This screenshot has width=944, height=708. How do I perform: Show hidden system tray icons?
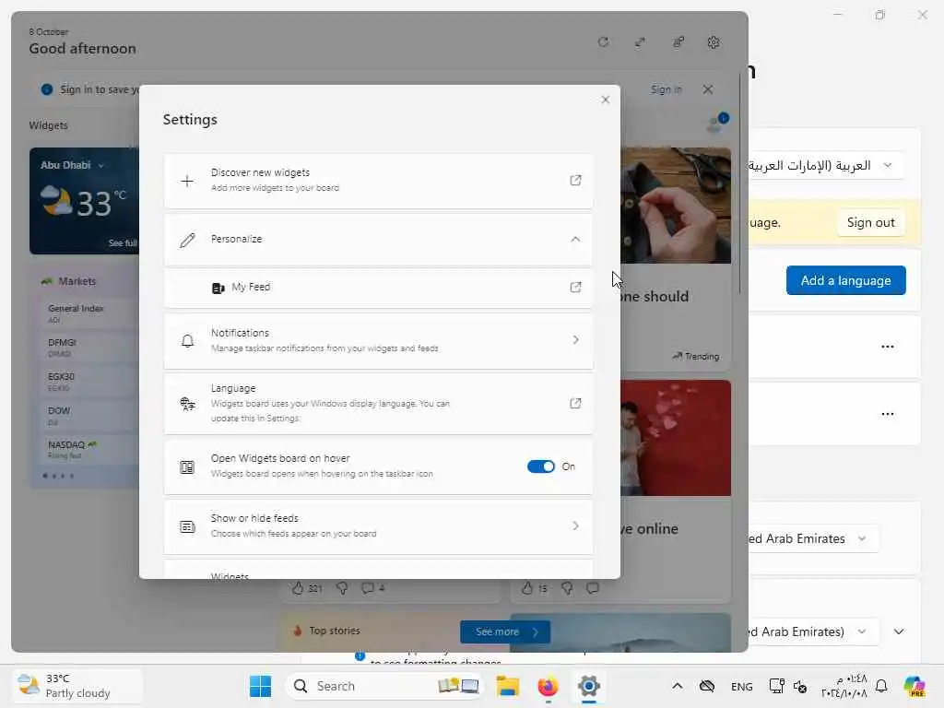pos(677,686)
